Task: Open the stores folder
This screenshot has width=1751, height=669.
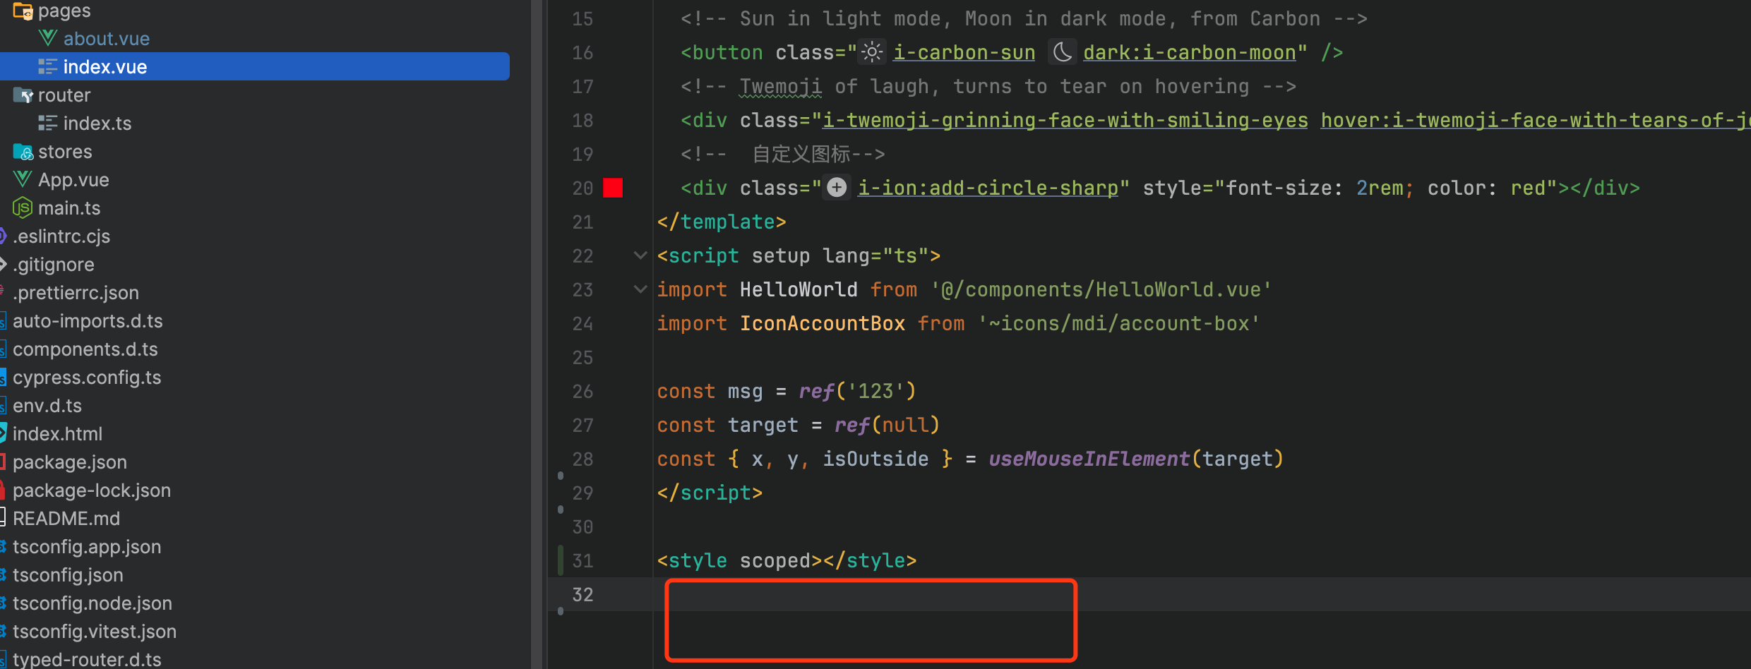Action: tap(65, 151)
